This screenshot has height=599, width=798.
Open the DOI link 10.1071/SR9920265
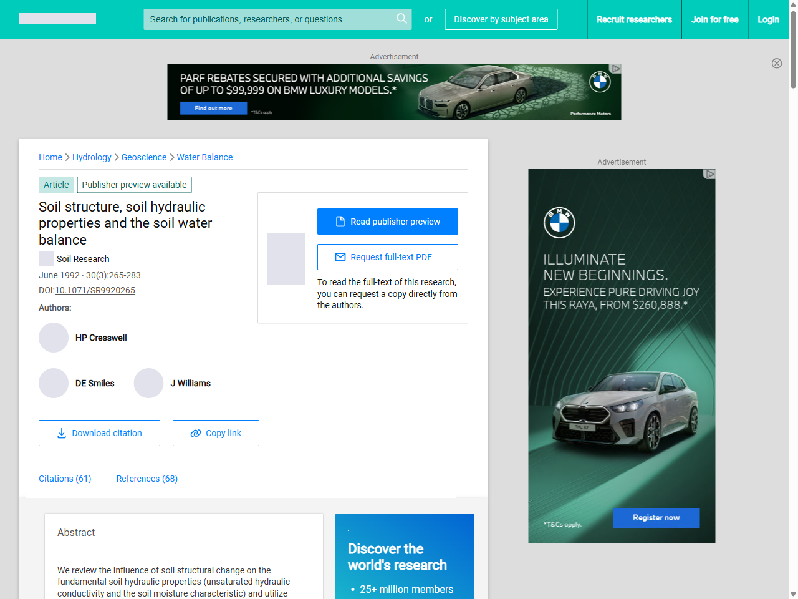(x=95, y=290)
